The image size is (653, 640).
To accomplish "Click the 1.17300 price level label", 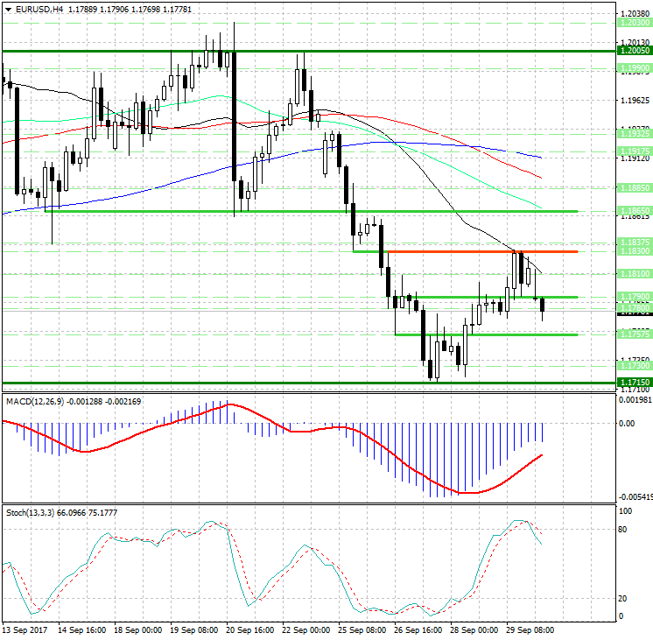I will click(635, 365).
